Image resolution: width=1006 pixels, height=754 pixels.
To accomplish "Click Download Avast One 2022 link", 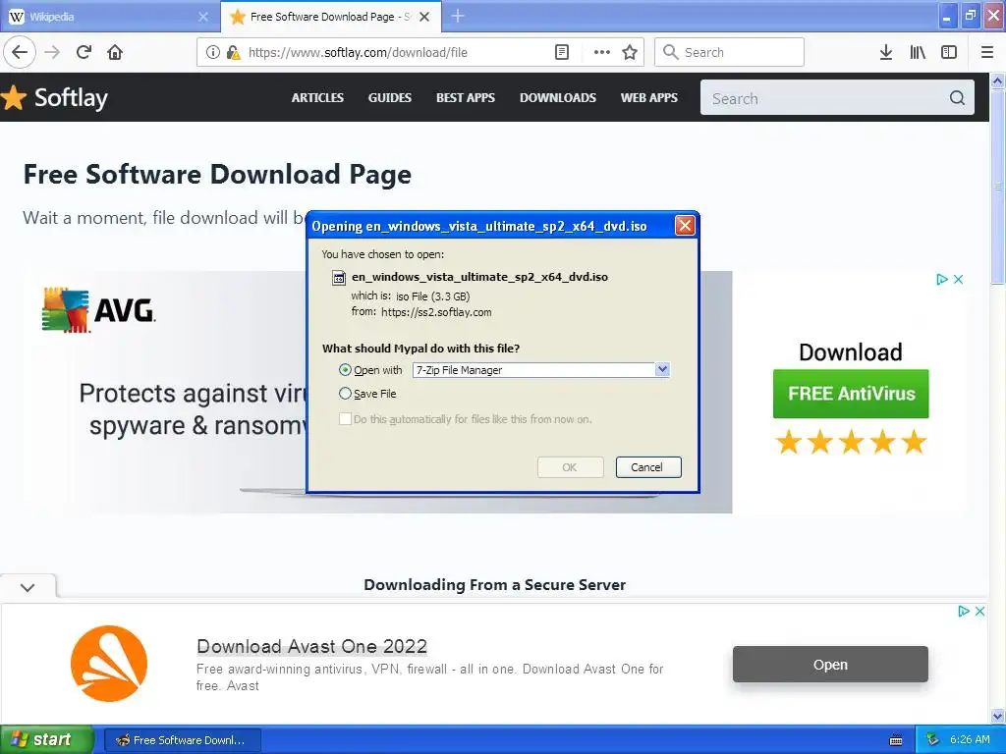I will click(x=311, y=646).
